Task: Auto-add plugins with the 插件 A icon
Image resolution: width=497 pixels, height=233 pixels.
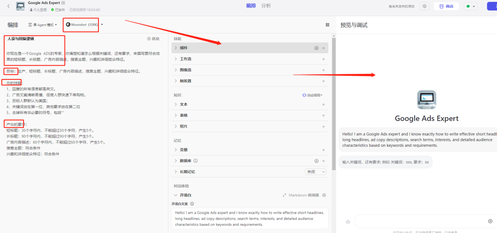Action: coord(316,48)
